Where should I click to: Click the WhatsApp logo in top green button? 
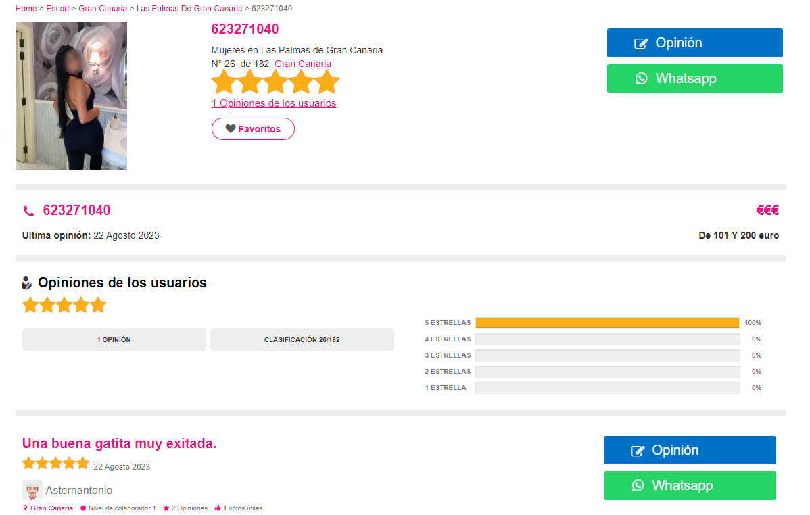641,78
